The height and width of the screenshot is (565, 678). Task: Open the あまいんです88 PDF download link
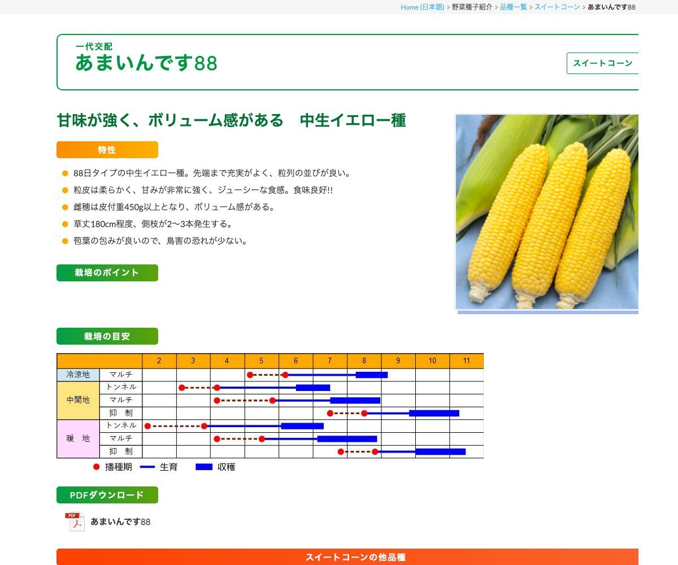click(120, 523)
